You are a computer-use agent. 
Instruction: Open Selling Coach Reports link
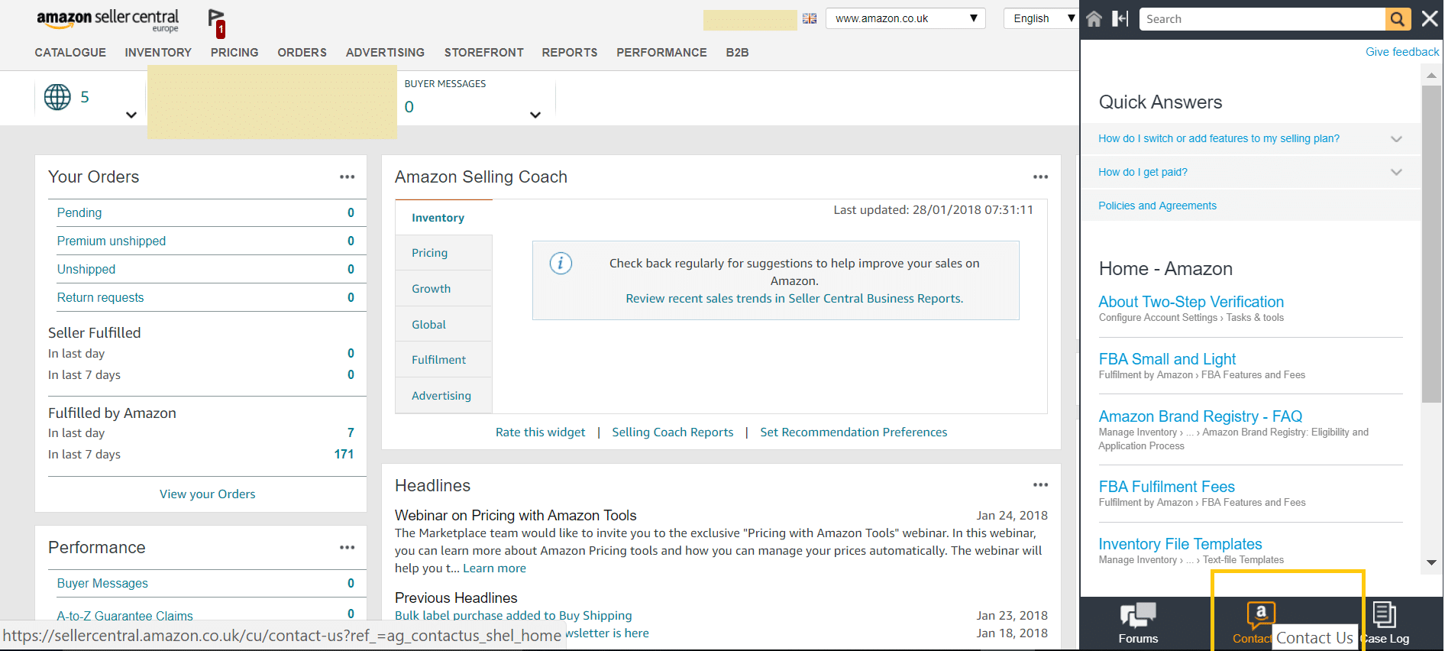point(673,432)
